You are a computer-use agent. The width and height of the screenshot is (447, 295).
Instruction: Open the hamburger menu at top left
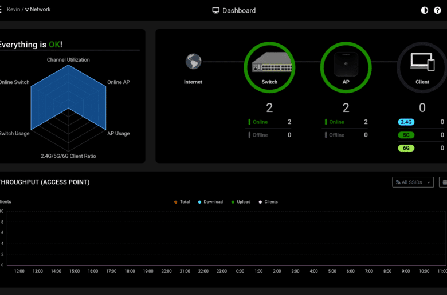pos(1,9)
